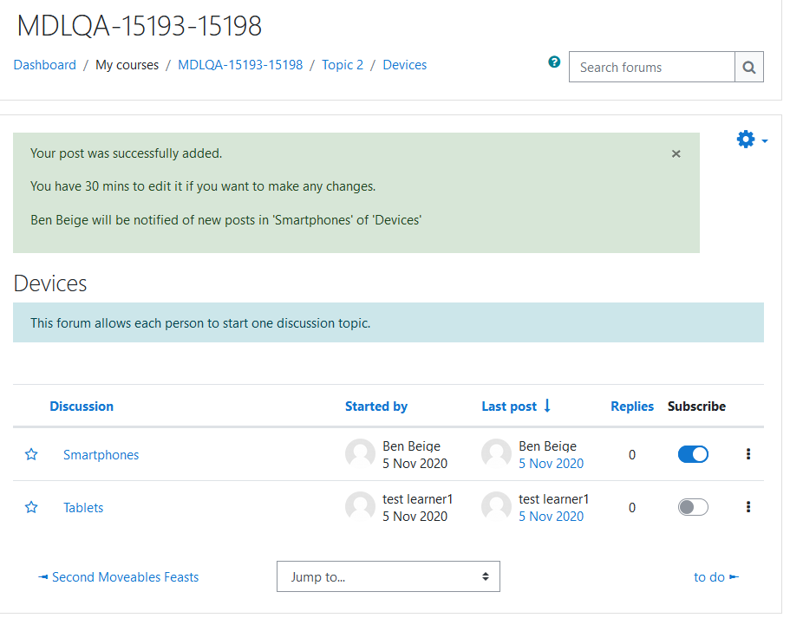This screenshot has height=618, width=790.
Task: Sort by Replies column
Action: (x=632, y=407)
